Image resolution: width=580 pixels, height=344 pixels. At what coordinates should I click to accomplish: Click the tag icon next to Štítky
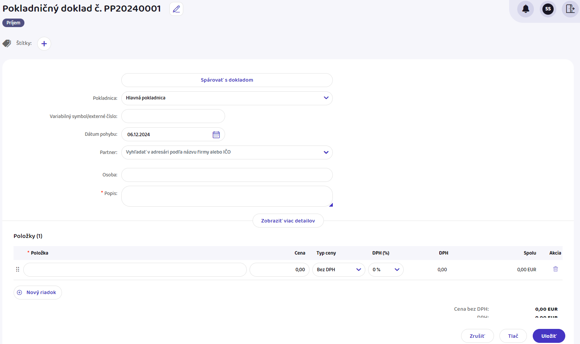coord(7,43)
